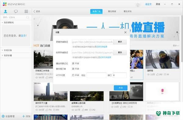
Task: Click the HTTP proxy 端口 port field
Action: 120,75
